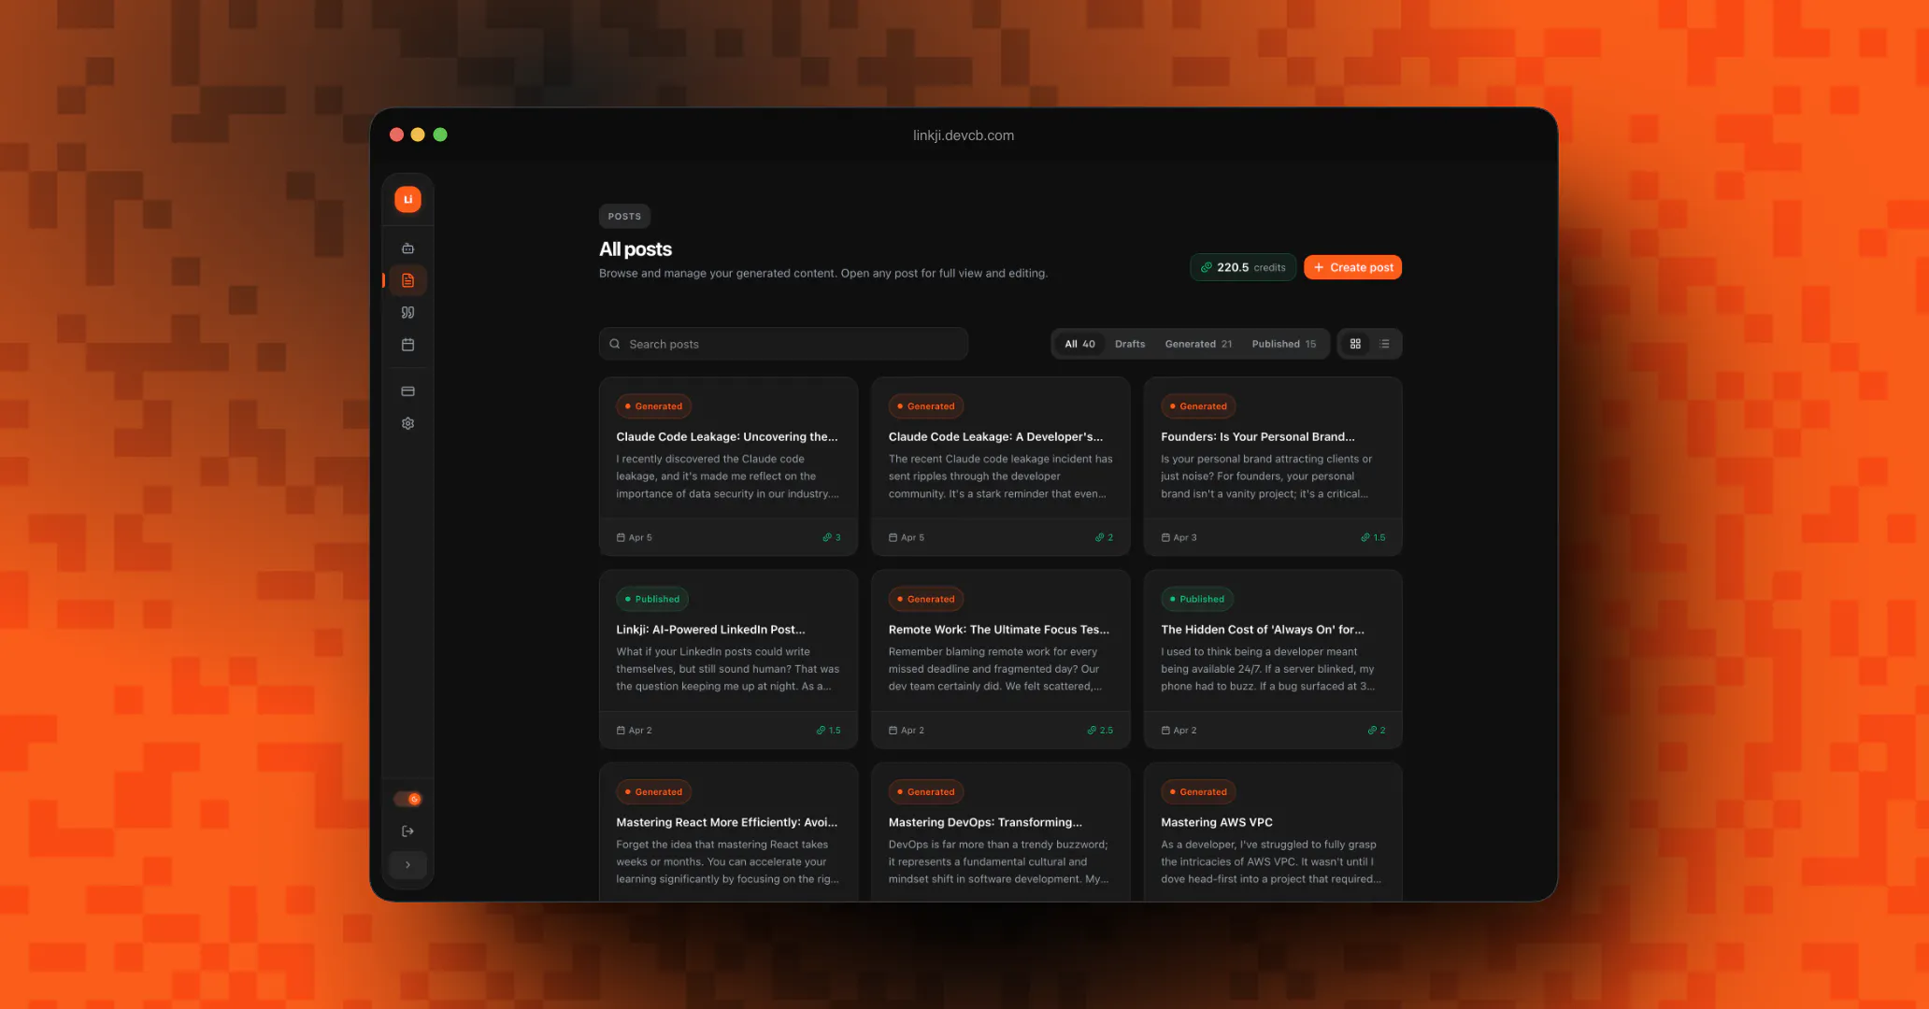Click the 1.5-credit icon on the Founders card
Viewport: 1929px width, 1009px height.
(x=1365, y=537)
